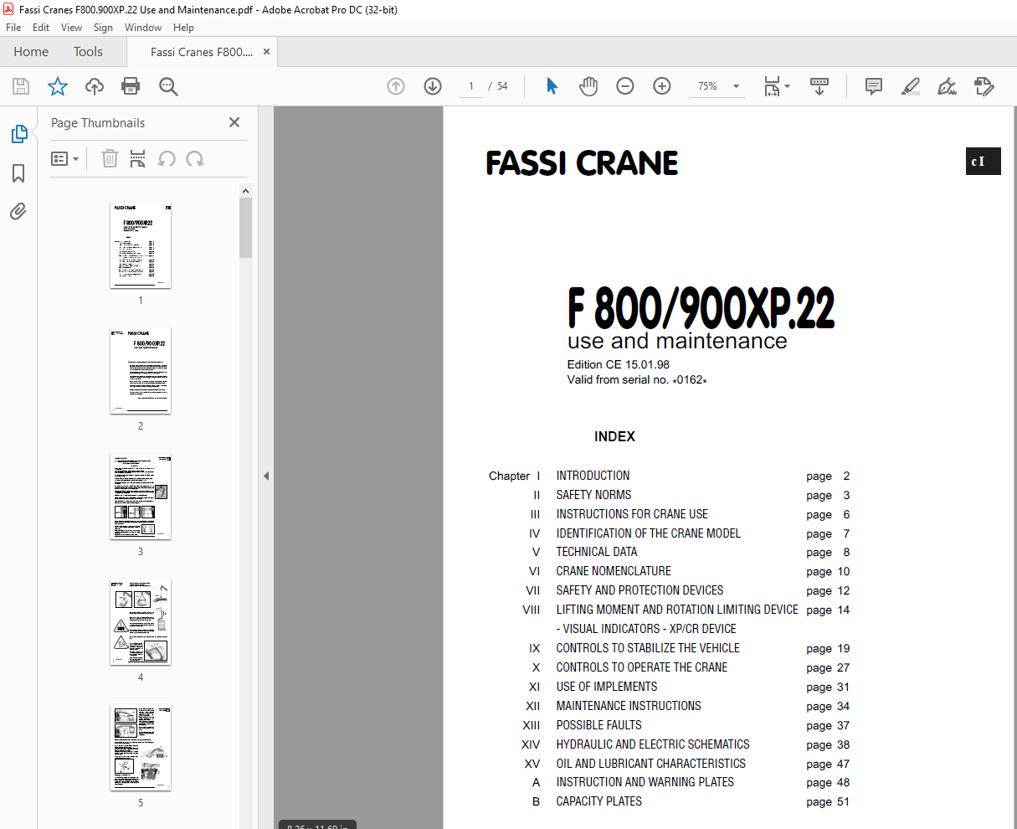Image resolution: width=1017 pixels, height=829 pixels.
Task: Close the Fassi Cranes document tab
Action: (x=267, y=52)
